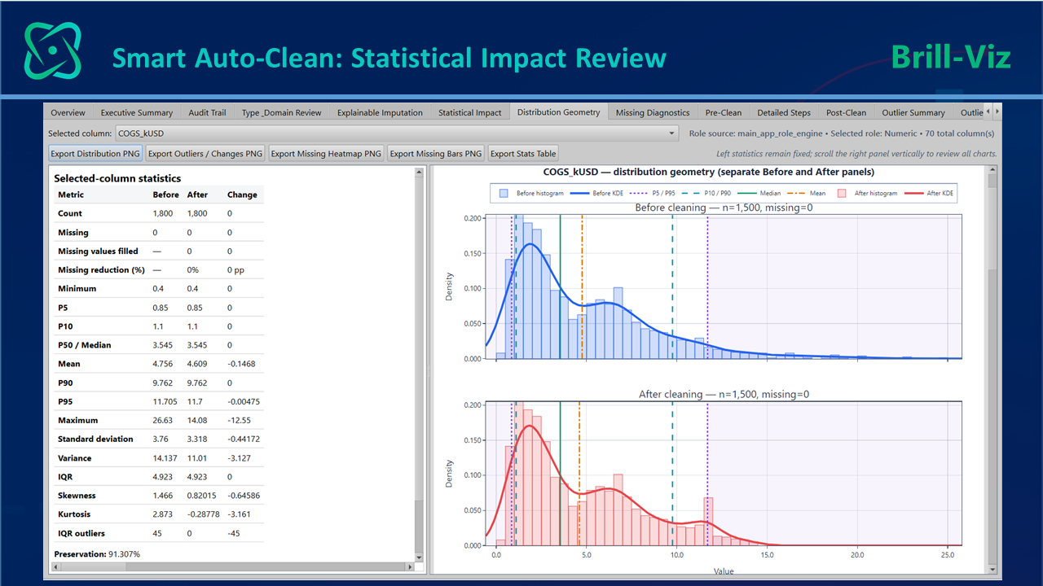This screenshot has width=1043, height=586.
Task: Click the horizontal scrollbar left arrow
Action: point(54,566)
